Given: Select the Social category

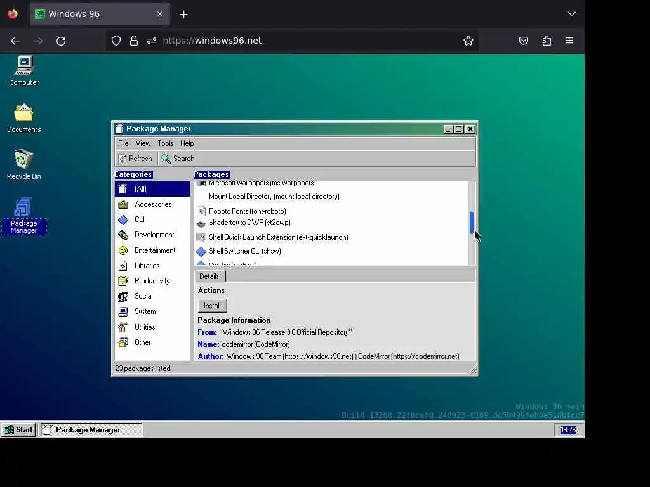Looking at the screenshot, I should click(152, 296).
